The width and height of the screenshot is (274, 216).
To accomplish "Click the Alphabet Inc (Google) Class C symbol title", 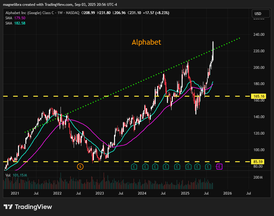I will (30, 13).
